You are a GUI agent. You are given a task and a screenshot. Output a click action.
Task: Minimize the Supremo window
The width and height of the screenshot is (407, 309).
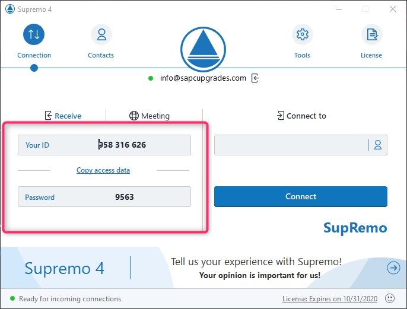point(339,9)
